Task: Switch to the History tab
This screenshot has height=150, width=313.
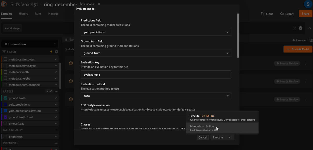Action: [x=23, y=14]
